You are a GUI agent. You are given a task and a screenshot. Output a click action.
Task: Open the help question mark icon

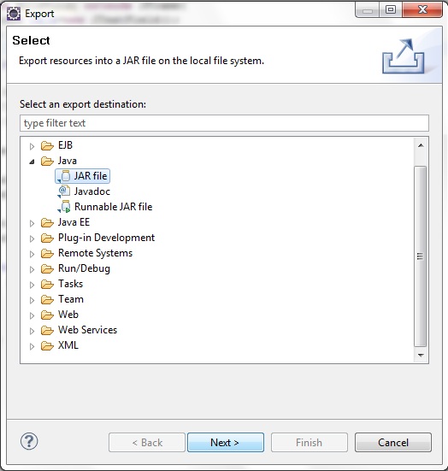coord(29,442)
